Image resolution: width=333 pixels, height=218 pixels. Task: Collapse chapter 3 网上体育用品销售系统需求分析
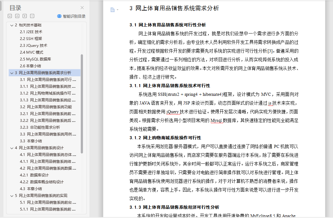click(x=12, y=73)
